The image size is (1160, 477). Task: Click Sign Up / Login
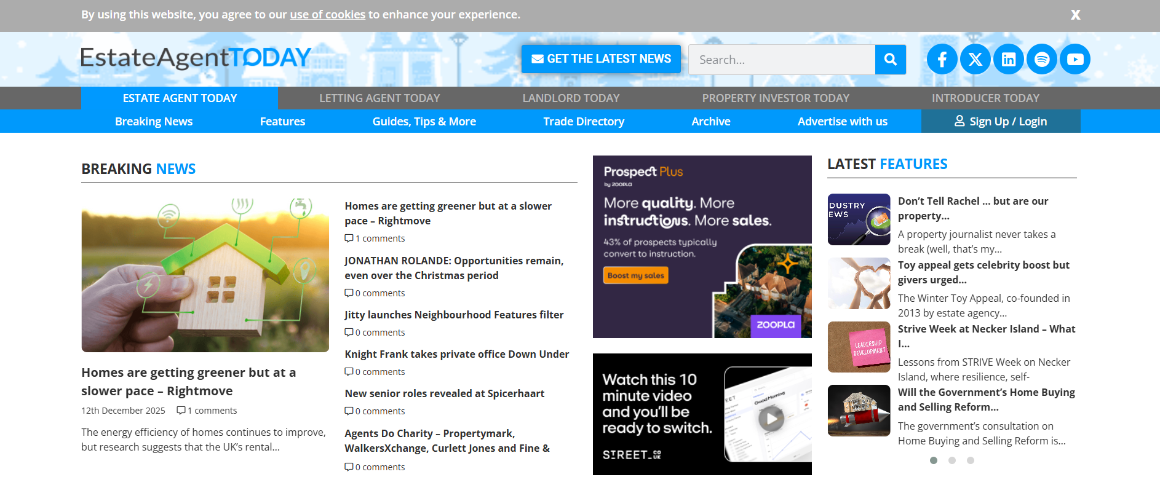point(1001,121)
